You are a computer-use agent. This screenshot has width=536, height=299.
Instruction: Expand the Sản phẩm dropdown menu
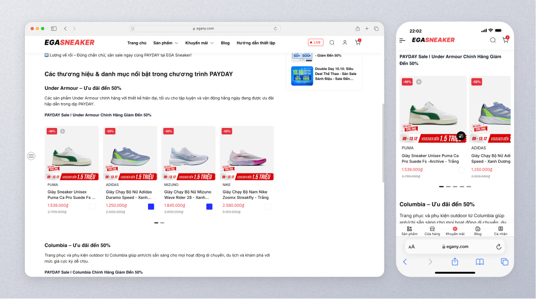click(165, 43)
